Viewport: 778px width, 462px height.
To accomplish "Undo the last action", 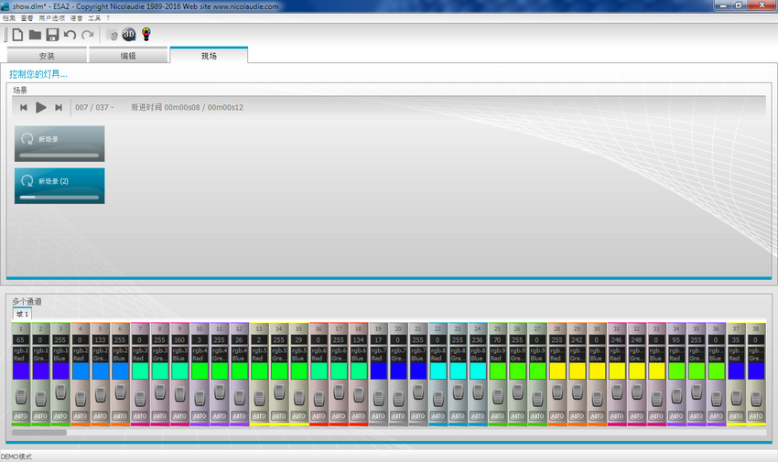I will pyautogui.click(x=70, y=35).
